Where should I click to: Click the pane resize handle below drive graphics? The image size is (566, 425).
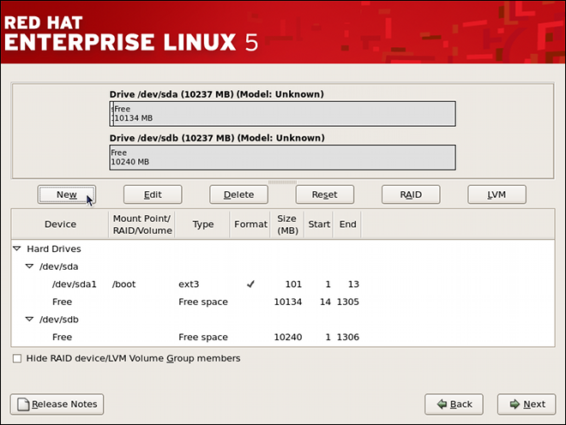pyautogui.click(x=282, y=182)
